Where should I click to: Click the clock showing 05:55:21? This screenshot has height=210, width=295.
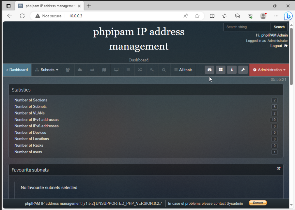click(278, 80)
